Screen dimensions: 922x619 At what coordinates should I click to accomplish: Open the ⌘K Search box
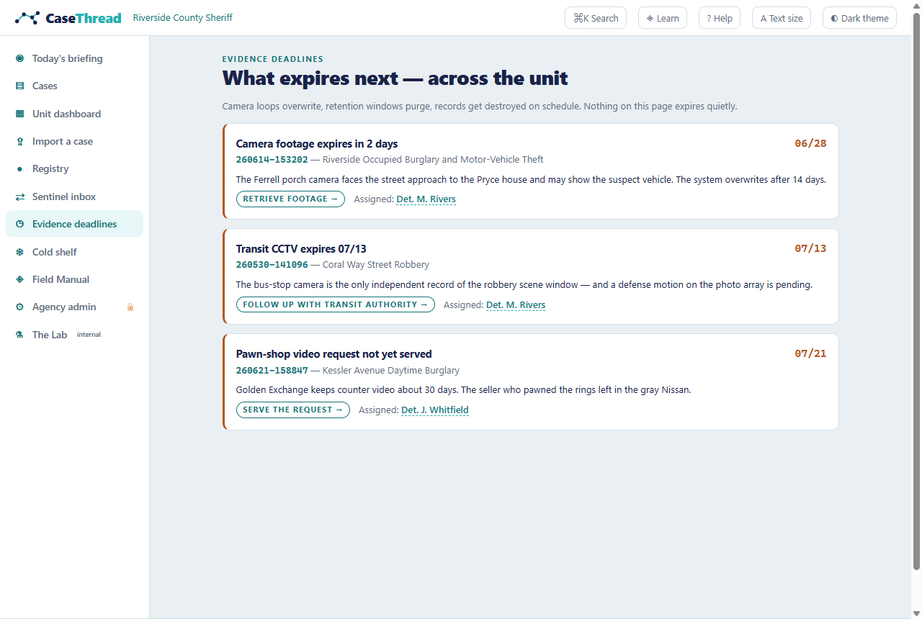tap(596, 18)
